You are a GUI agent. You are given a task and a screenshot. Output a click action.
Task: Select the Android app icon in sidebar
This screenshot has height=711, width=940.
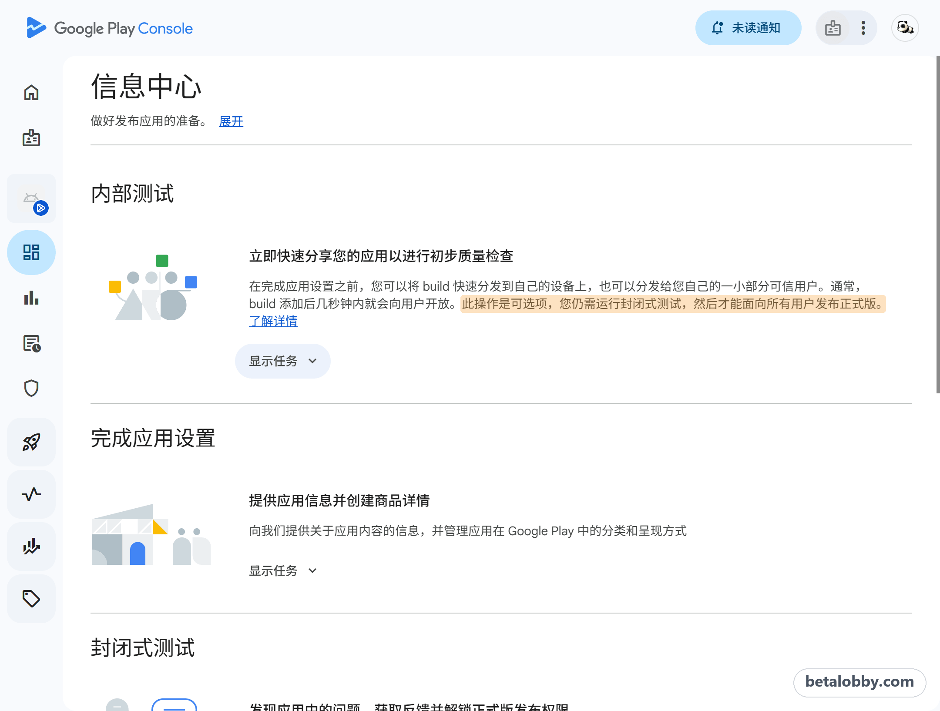(31, 198)
